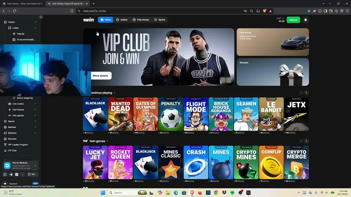Image resolution: width=351 pixels, height=197 pixels.
Task: Open WhatsApp contact icon in sidebar
Action: [x=5, y=174]
